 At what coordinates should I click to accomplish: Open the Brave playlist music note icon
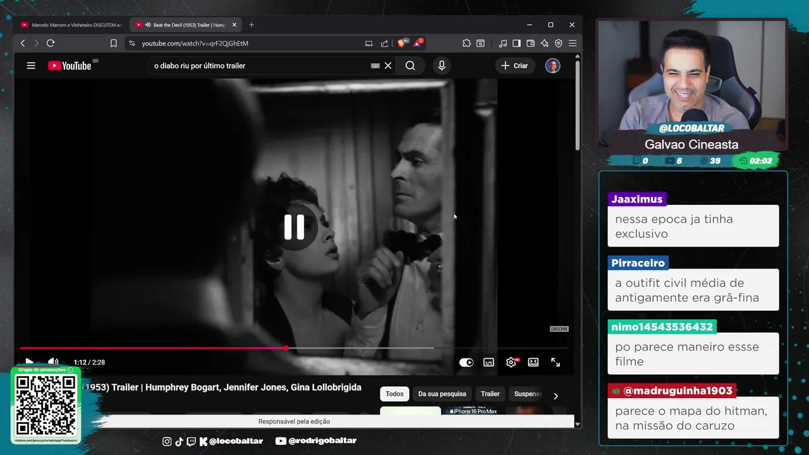point(502,43)
